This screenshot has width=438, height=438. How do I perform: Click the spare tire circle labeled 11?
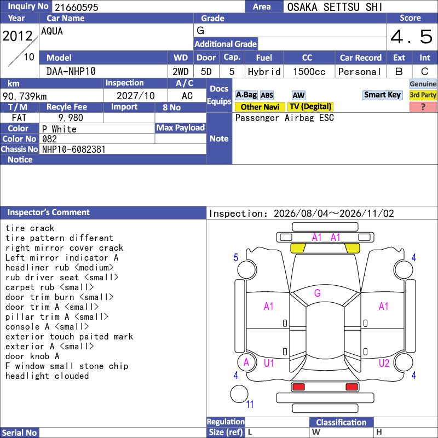239,394
